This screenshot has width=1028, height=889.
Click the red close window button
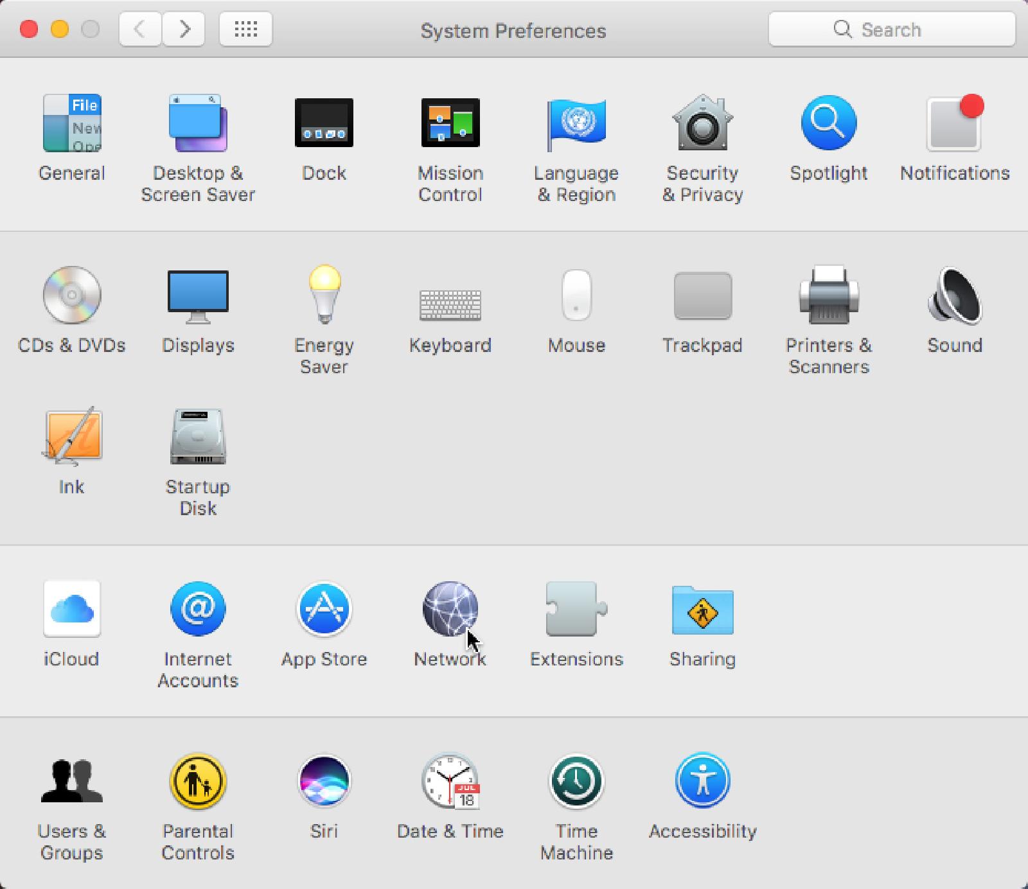point(29,29)
